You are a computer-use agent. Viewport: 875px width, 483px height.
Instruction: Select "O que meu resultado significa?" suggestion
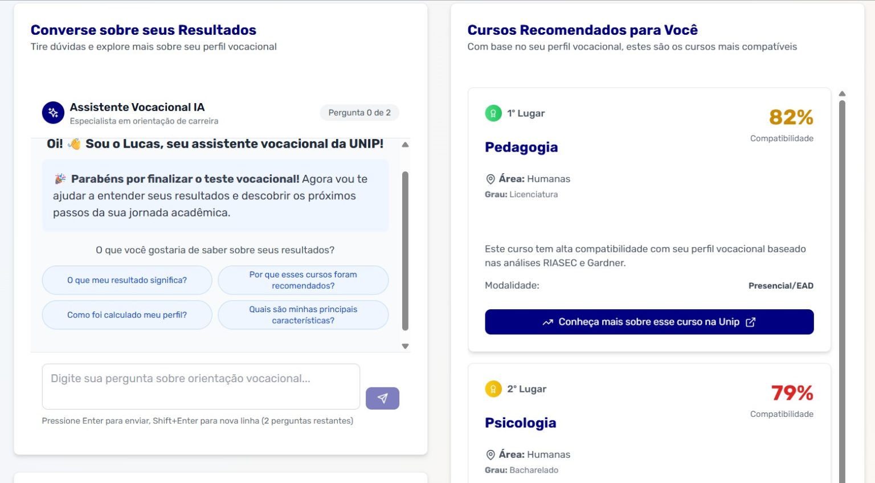pos(127,280)
